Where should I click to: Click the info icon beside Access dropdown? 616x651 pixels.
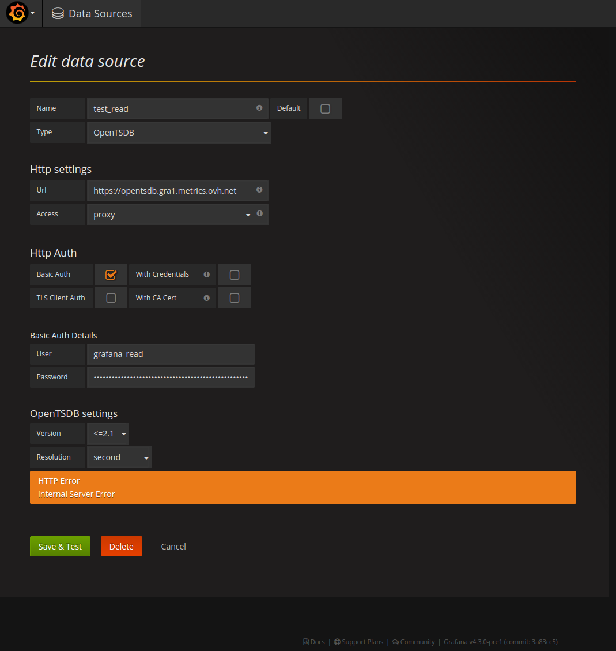point(259,213)
